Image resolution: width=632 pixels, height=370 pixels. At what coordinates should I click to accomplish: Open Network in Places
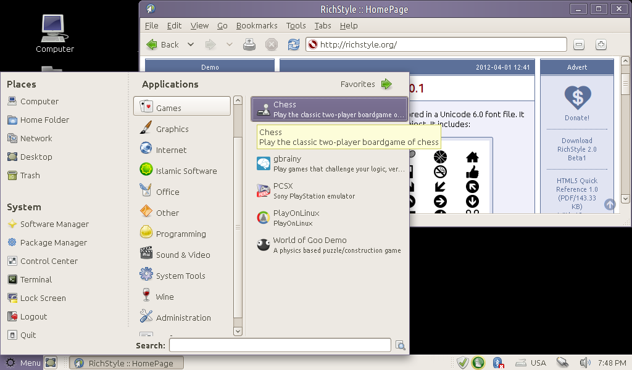pos(30,138)
